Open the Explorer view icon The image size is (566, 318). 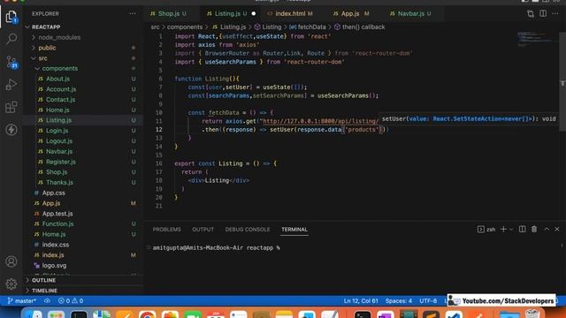point(11,17)
